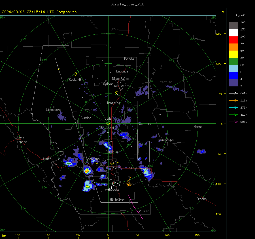Image resolution: width=255 pixels, height=239 pixels.
Task: Click the light blue 8-20 color scale block
Action: coord(233,68)
